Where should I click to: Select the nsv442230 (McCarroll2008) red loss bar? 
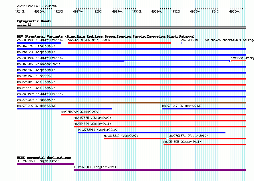click(x=119, y=43)
